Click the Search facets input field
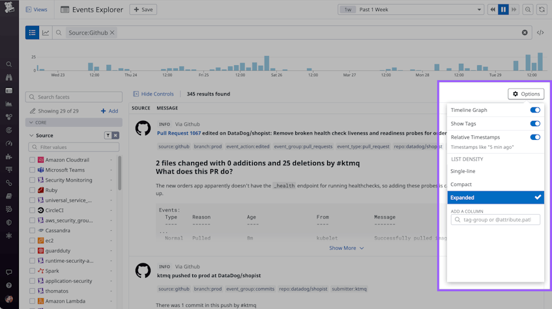552x309 pixels. click(74, 97)
